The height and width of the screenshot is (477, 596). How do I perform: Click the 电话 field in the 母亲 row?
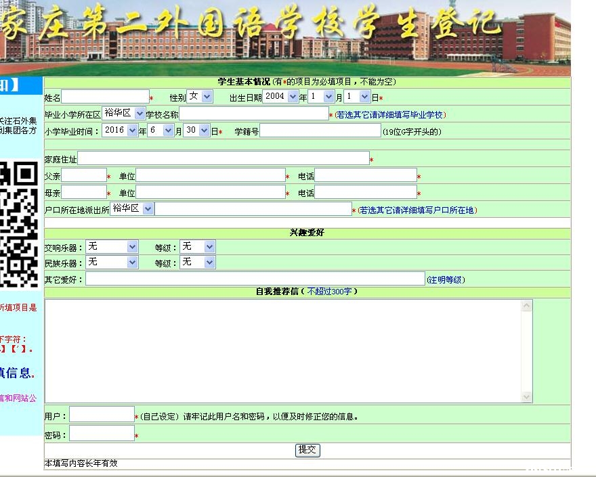[365, 192]
